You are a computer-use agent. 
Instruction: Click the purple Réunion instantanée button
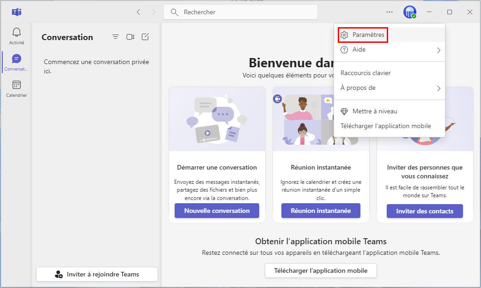321,211
